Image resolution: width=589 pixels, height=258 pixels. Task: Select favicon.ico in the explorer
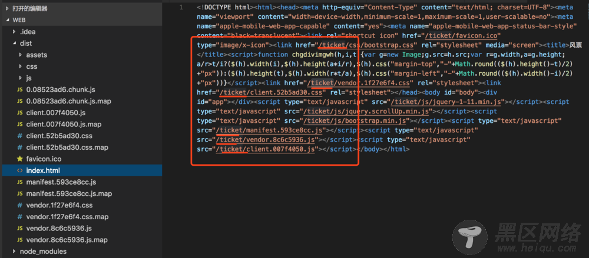click(x=44, y=159)
